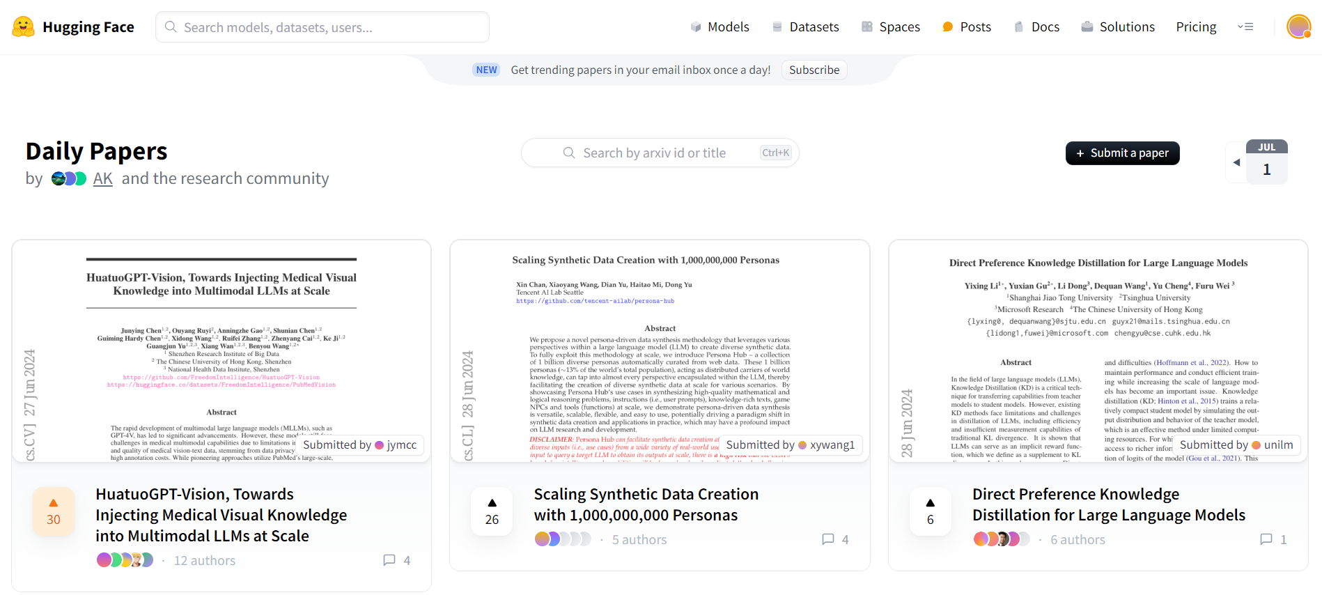Open submitter jymcc's profile
The width and height of the screenshot is (1322, 595).
pyautogui.click(x=395, y=445)
